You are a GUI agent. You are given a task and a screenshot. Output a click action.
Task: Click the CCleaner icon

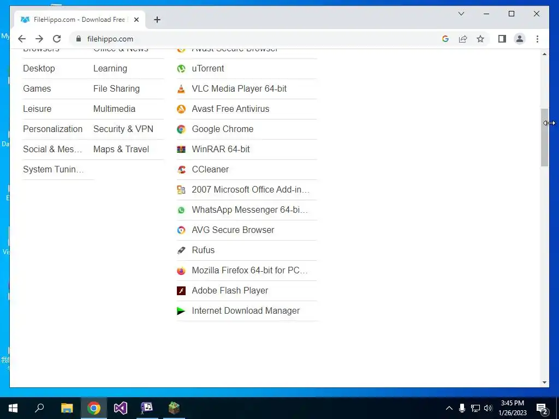[181, 170]
